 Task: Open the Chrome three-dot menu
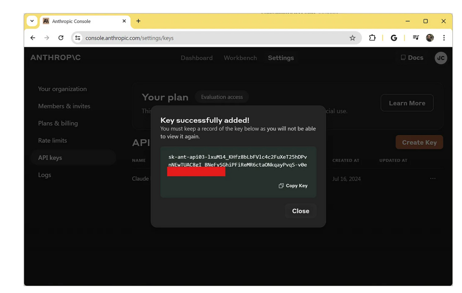(444, 38)
